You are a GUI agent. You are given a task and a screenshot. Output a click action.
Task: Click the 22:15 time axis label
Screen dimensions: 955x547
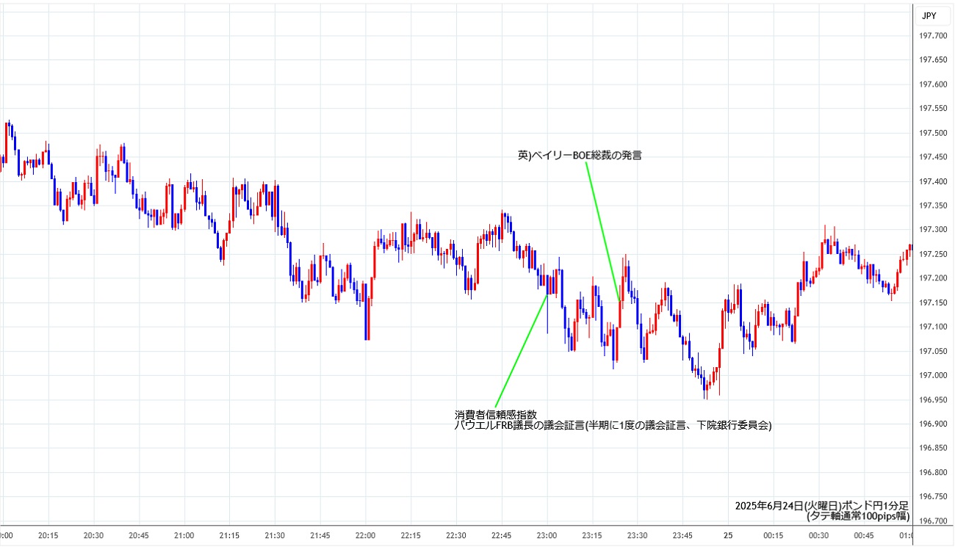[411, 535]
